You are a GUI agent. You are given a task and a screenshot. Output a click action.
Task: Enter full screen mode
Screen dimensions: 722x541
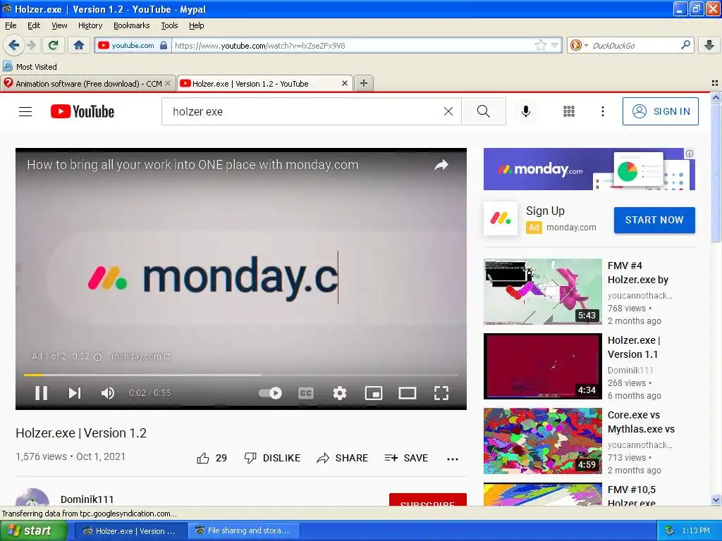441,393
